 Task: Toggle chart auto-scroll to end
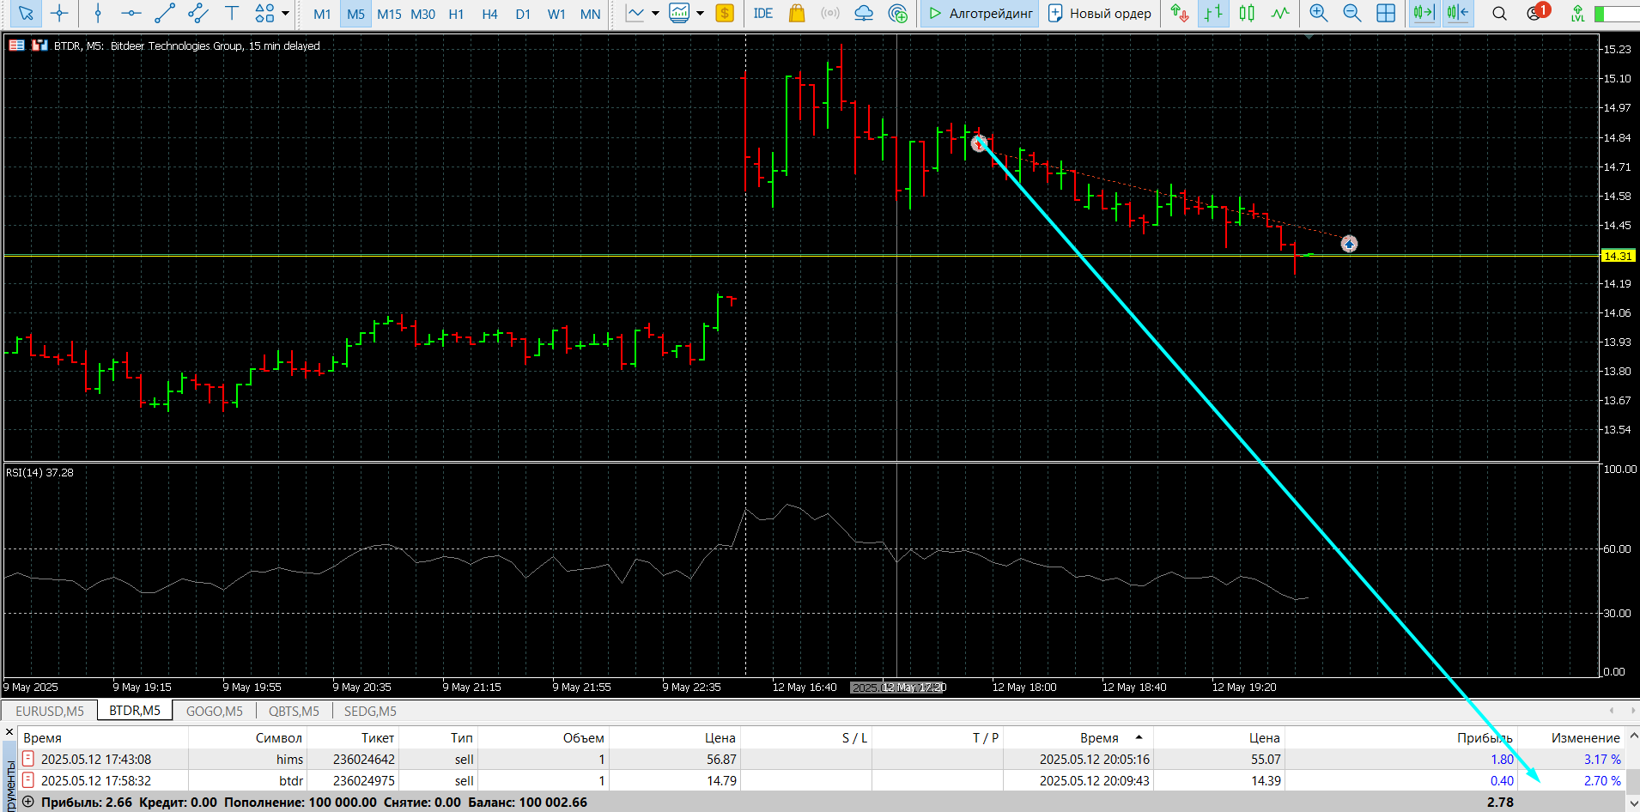[x=1424, y=13]
